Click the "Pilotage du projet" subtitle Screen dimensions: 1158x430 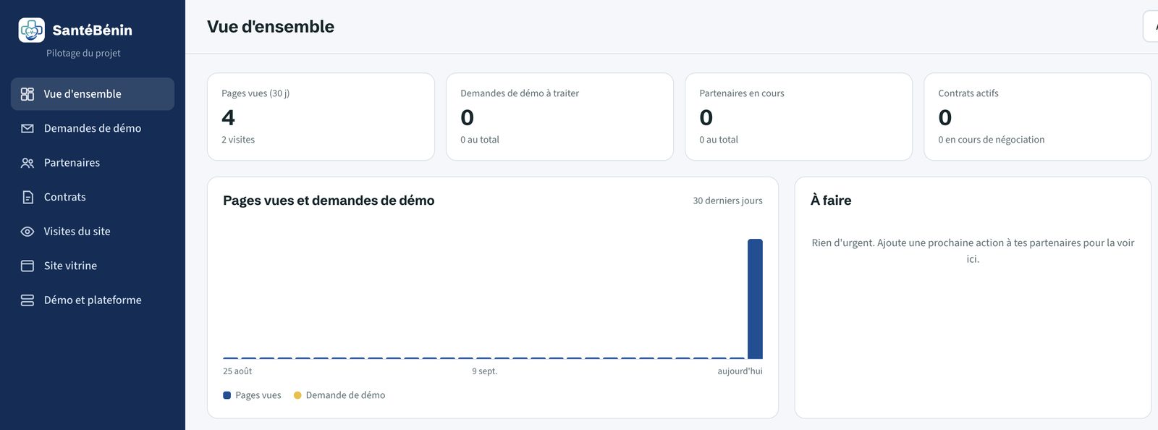pos(83,53)
